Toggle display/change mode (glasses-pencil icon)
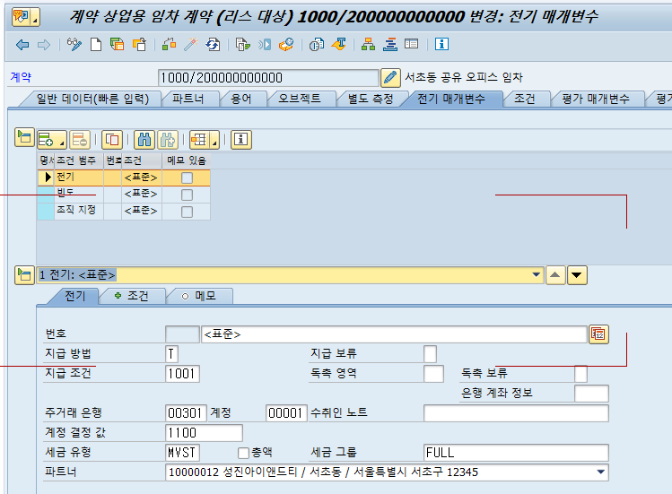Viewport: 672px width, 494px height. pos(74,45)
